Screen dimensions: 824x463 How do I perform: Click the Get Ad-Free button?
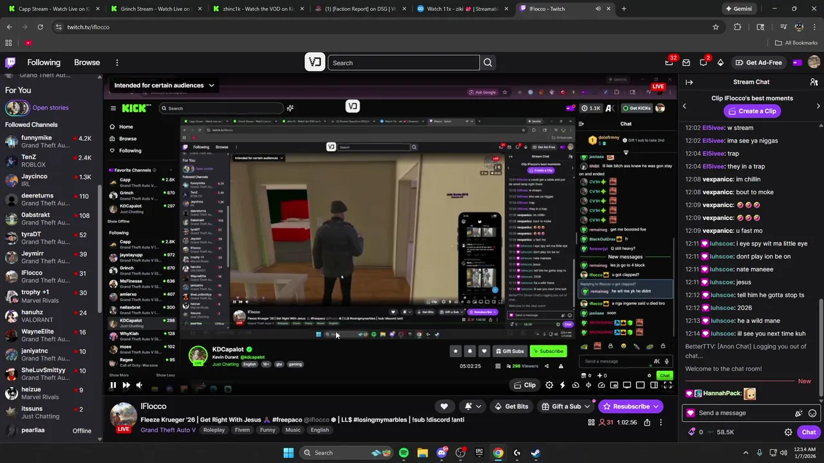pos(758,62)
